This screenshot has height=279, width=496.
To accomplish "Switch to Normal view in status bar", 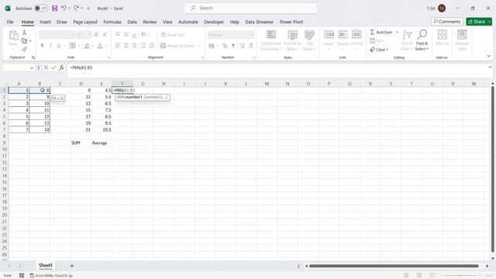I will coord(406,276).
